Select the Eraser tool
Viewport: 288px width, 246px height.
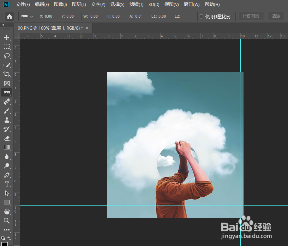click(x=7, y=138)
